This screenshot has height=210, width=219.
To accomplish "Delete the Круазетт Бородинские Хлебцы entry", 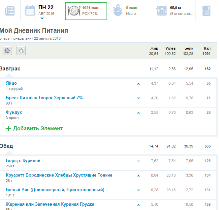I will [139, 176].
